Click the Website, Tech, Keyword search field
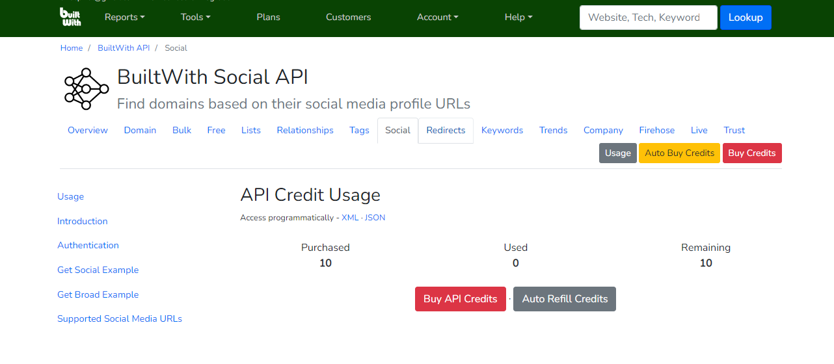The image size is (834, 364). click(x=648, y=18)
